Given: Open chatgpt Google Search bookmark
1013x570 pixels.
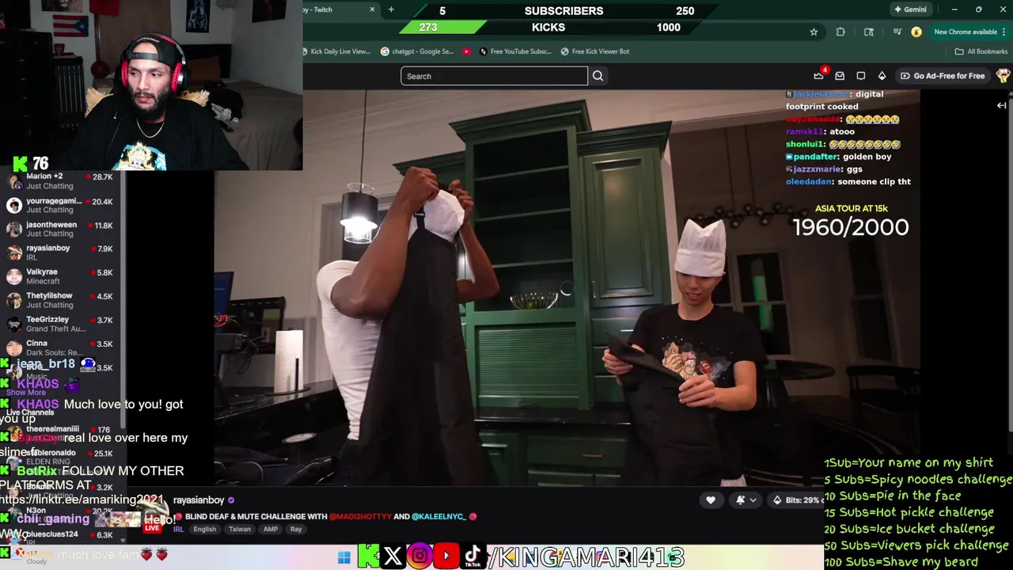Looking at the screenshot, I should coord(417,51).
